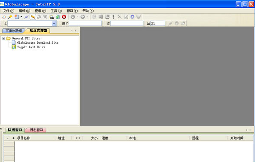This screenshot has height=162, width=255.
Task: Click the greyed Edit document icon
Action: 94,17
